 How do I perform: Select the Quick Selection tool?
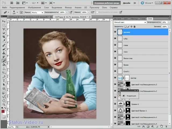(4, 33)
